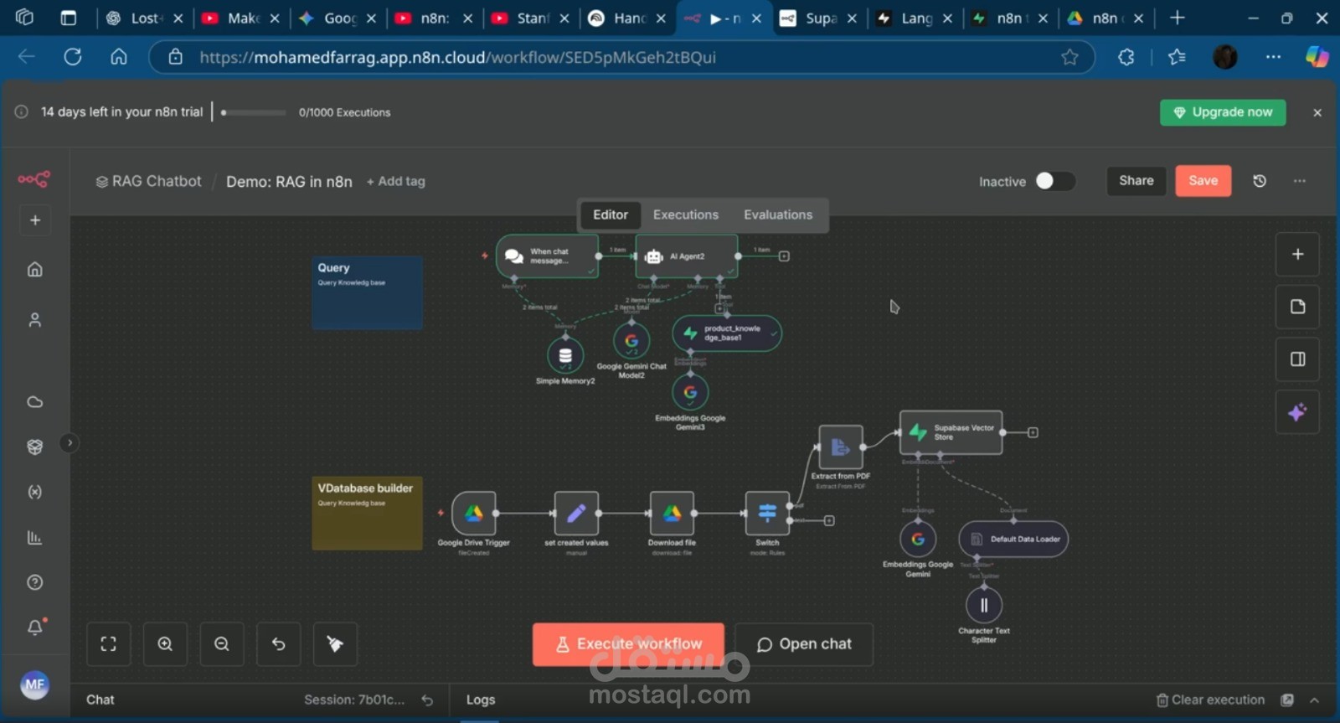Select the Supabase Vector Store node
The height and width of the screenshot is (723, 1340).
click(x=951, y=432)
